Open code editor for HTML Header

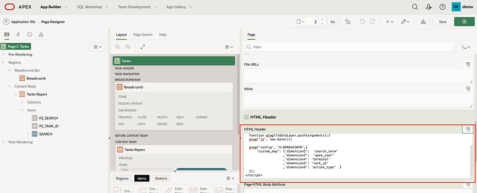coord(468,129)
